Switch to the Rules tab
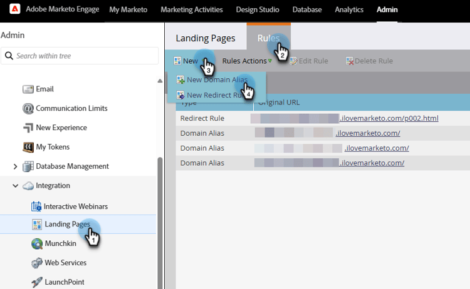Viewport: 470px width, 289px height. tap(269, 38)
